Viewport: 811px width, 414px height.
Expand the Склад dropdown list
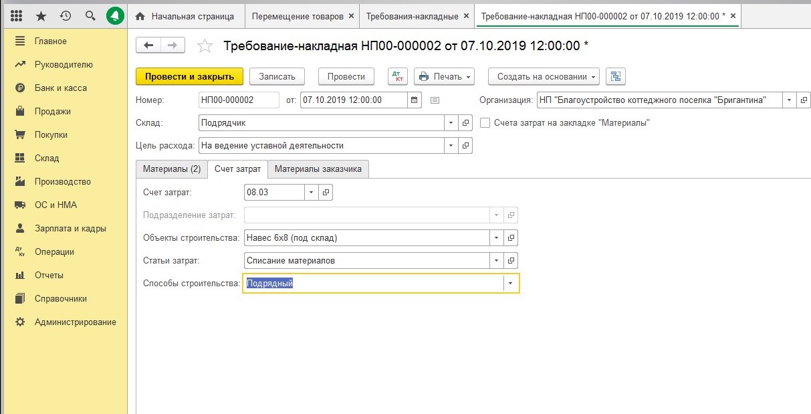pyautogui.click(x=451, y=123)
